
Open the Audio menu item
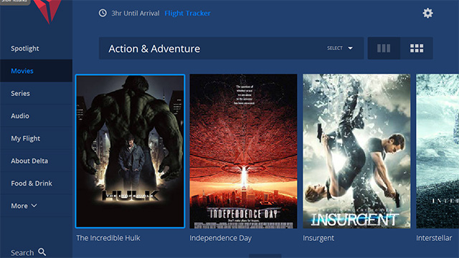[20, 116]
